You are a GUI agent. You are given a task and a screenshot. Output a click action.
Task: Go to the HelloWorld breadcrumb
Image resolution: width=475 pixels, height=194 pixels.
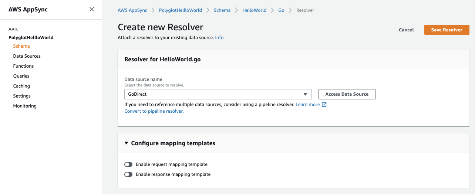point(254,10)
